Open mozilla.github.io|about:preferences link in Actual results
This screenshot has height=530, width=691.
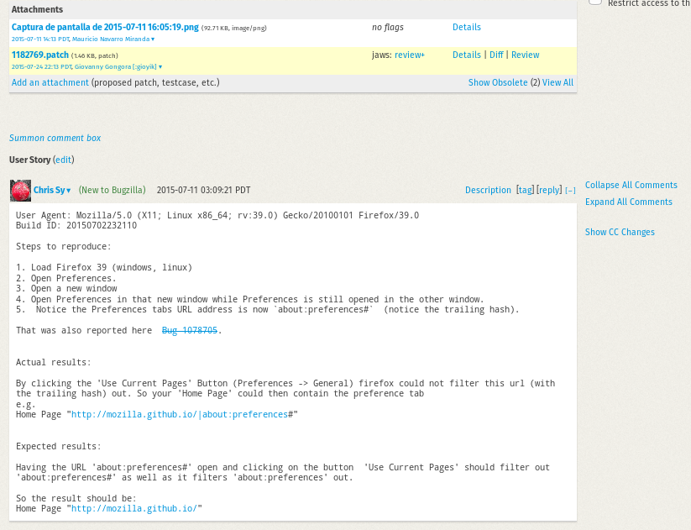point(180,414)
